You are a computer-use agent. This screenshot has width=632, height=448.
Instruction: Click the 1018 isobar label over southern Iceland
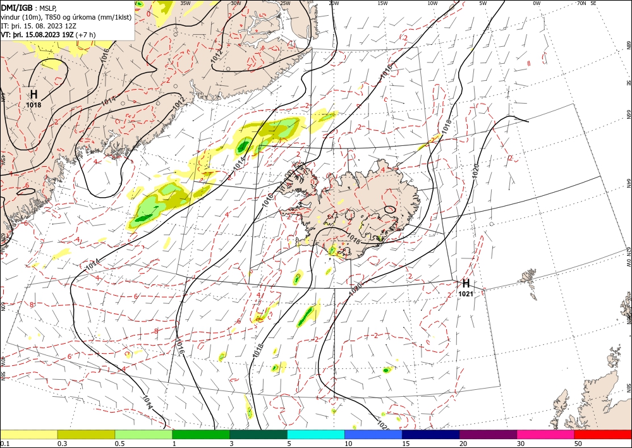(353, 239)
